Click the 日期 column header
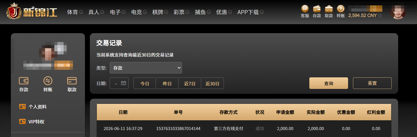 click(x=123, y=112)
